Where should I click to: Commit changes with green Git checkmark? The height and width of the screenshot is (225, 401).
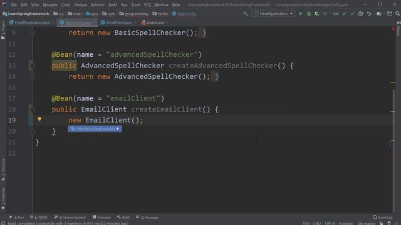tap(352, 14)
